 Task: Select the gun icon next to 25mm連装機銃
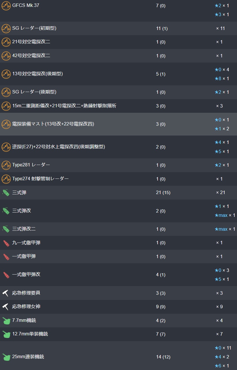click(x=6, y=357)
